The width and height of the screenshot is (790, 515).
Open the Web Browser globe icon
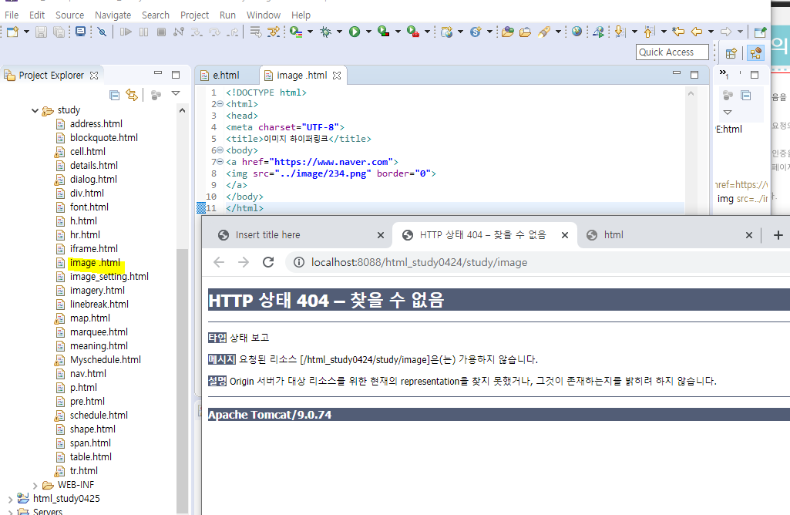(x=577, y=32)
